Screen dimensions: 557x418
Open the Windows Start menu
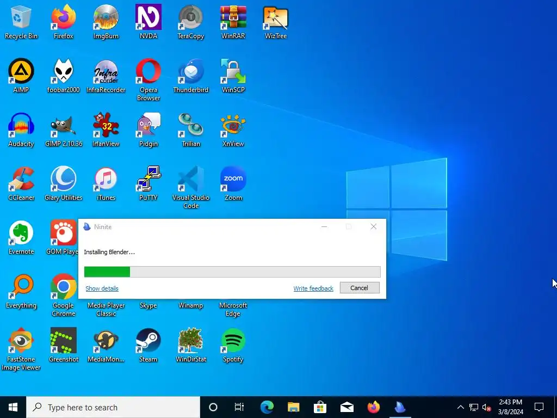(x=13, y=407)
